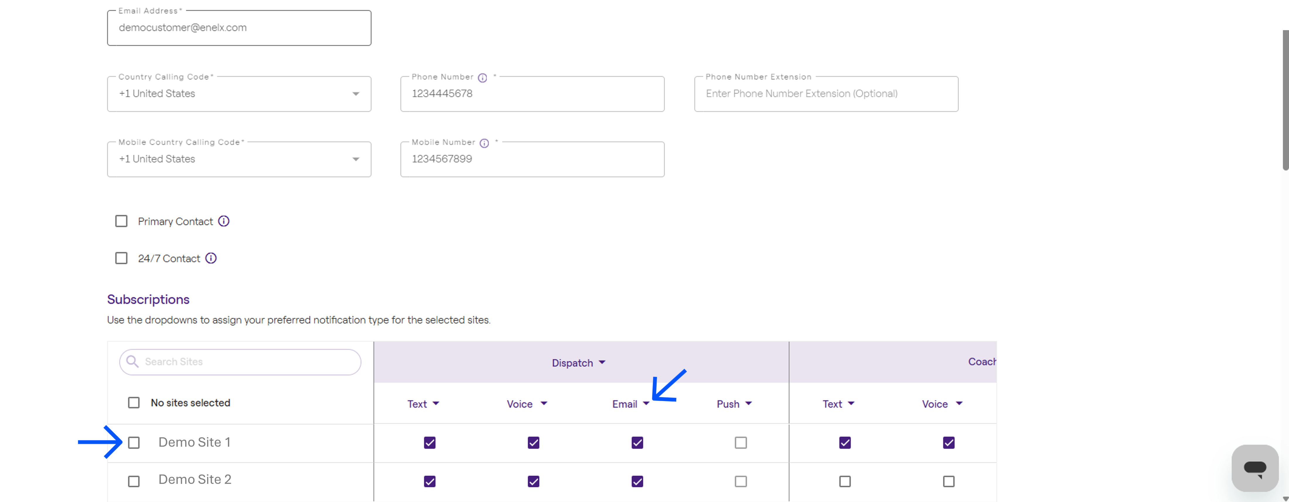Viewport: 1289px width, 502px height.
Task: Click the page vertical scrollbar thumb
Action: [x=1285, y=100]
